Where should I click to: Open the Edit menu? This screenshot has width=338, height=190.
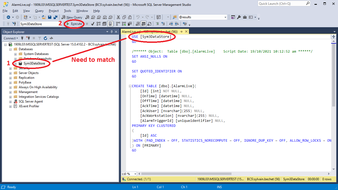click(15, 11)
